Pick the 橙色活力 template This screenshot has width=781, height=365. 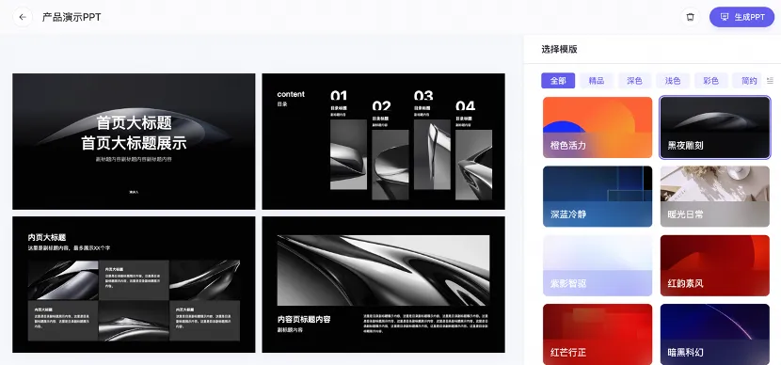(x=598, y=128)
